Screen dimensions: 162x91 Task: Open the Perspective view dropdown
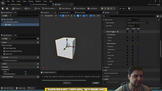[49, 16]
